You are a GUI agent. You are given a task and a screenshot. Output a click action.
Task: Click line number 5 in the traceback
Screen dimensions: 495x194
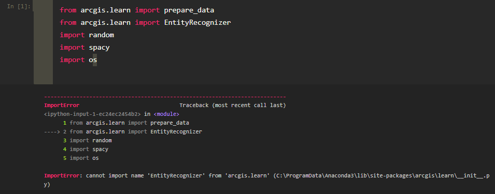tap(65, 158)
